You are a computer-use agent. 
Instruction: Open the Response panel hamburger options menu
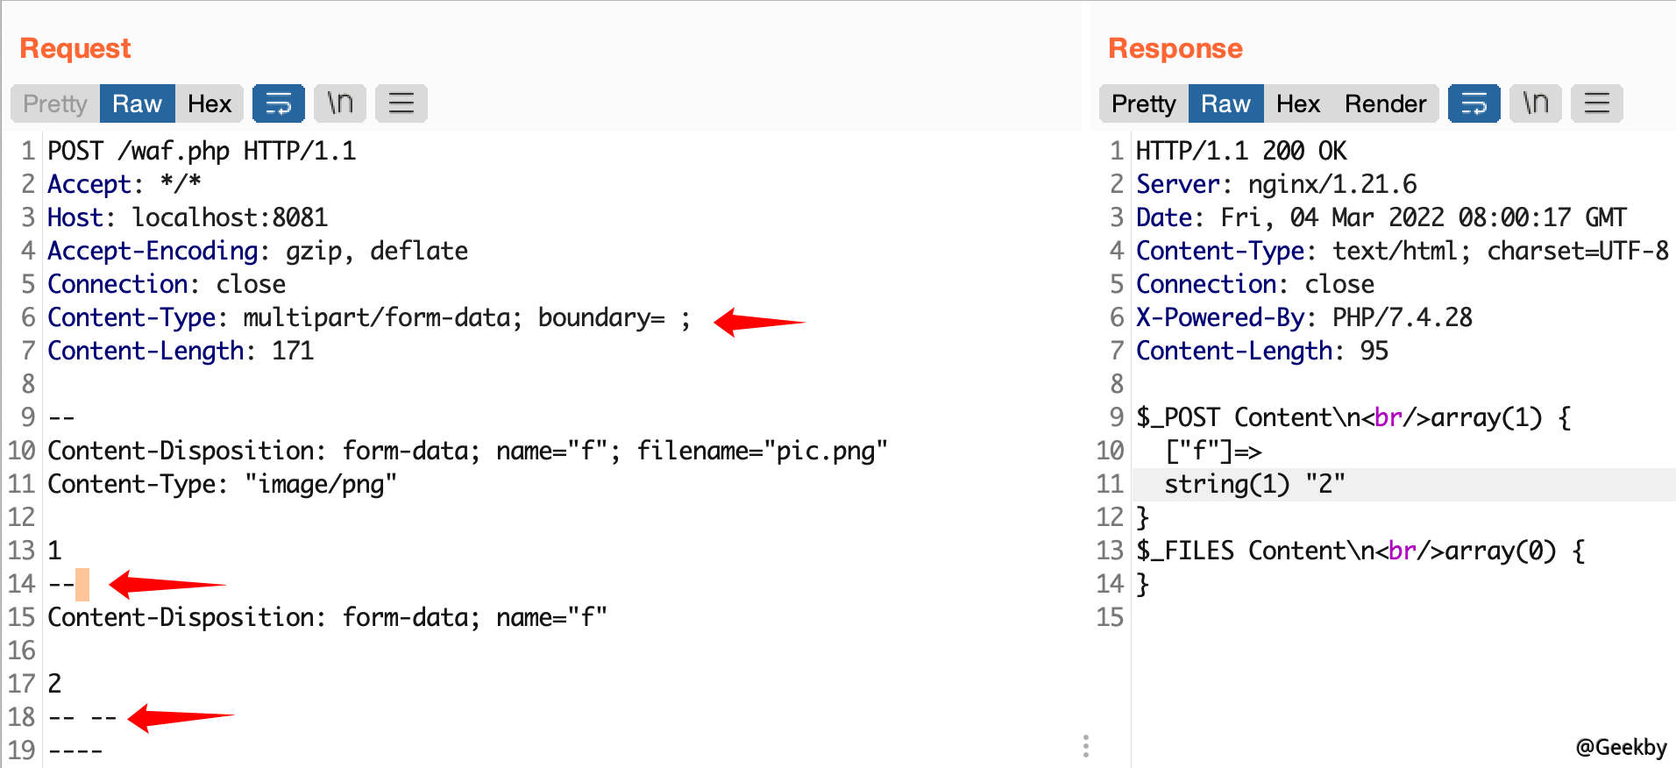click(1596, 103)
